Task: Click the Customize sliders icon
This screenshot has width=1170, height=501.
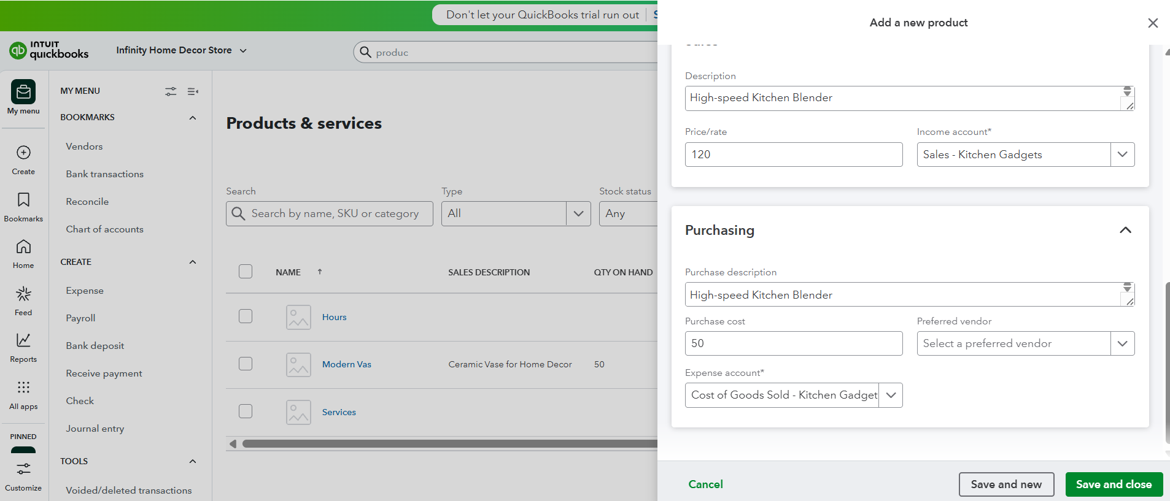Action: 23,469
